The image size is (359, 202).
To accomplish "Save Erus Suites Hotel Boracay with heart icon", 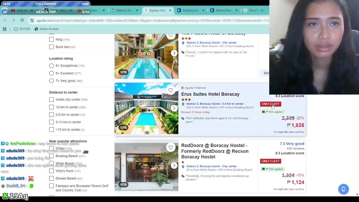I will (x=171, y=90).
